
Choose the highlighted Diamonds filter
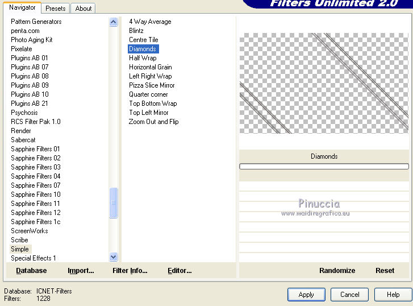coord(143,49)
